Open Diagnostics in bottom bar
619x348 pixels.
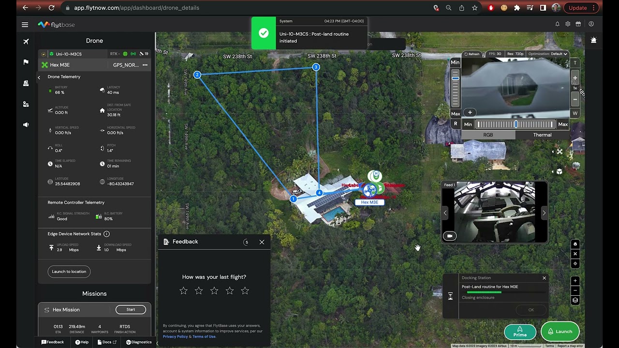point(139,342)
